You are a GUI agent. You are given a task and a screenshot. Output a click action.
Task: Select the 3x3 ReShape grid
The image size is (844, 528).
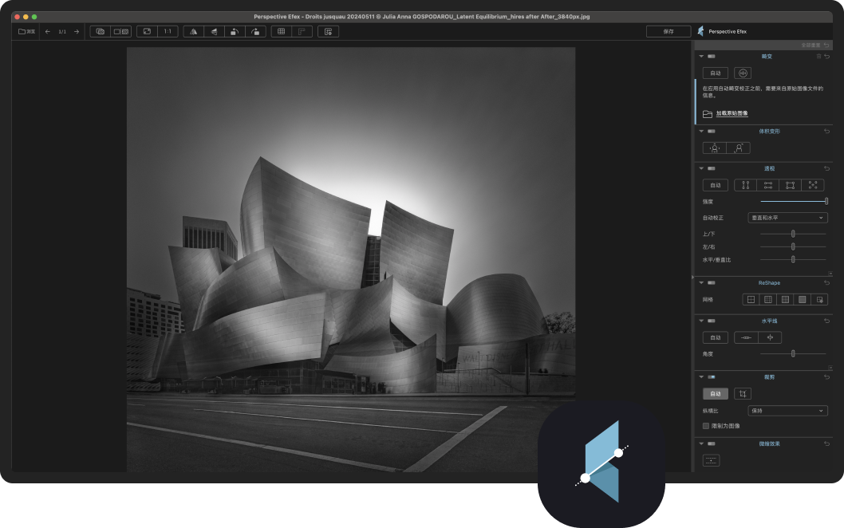pyautogui.click(x=768, y=300)
